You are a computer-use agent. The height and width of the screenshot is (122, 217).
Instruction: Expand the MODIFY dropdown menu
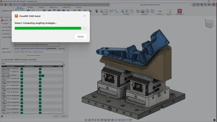click(x=106, y=14)
